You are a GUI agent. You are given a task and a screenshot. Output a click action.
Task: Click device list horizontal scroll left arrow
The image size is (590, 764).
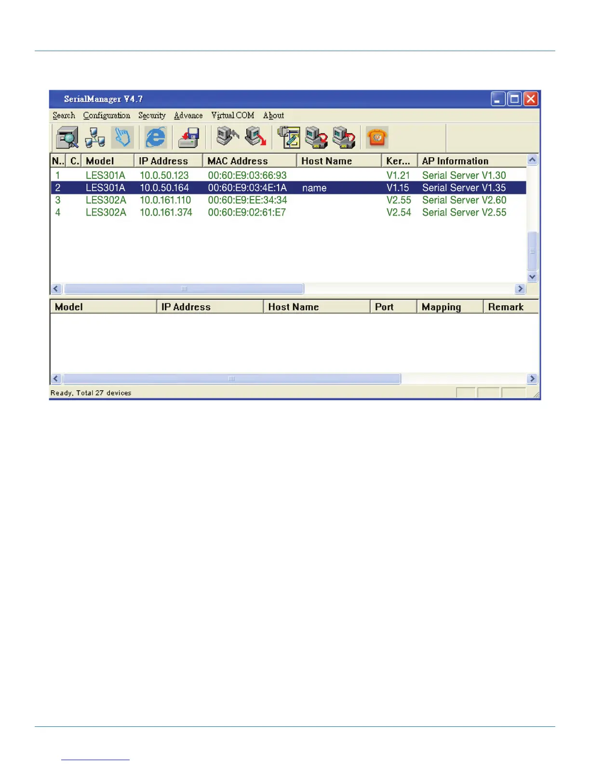tap(56, 288)
